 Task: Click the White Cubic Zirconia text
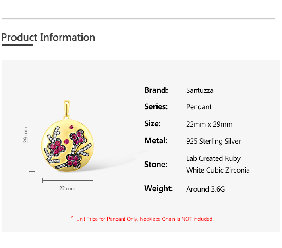pos(218,170)
